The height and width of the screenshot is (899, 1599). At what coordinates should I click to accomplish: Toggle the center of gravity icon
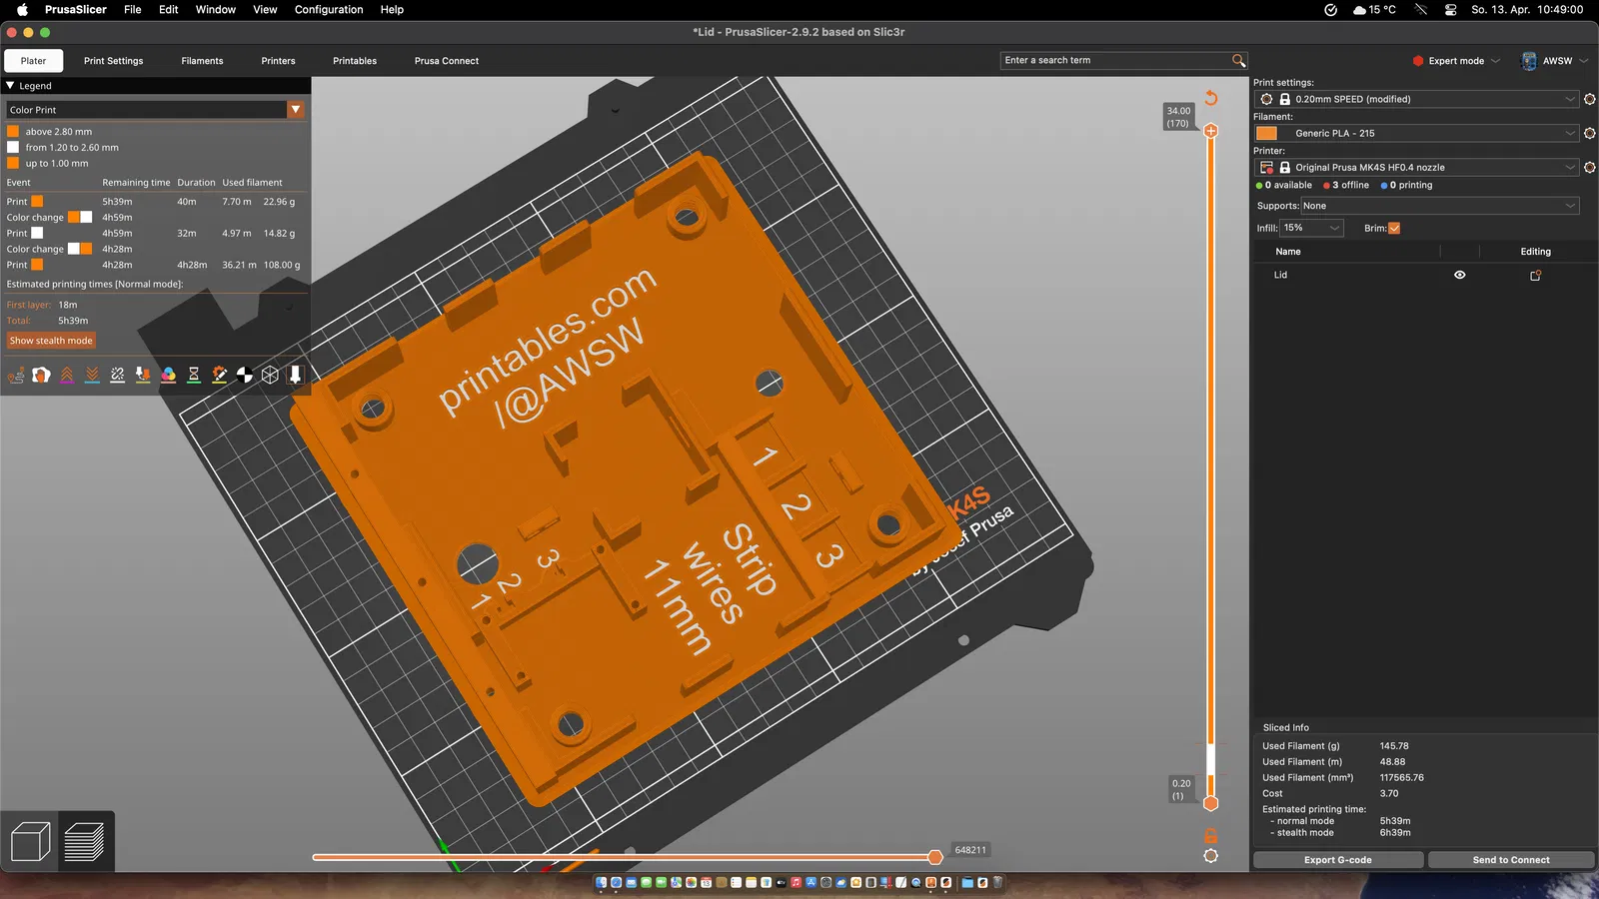(x=245, y=375)
